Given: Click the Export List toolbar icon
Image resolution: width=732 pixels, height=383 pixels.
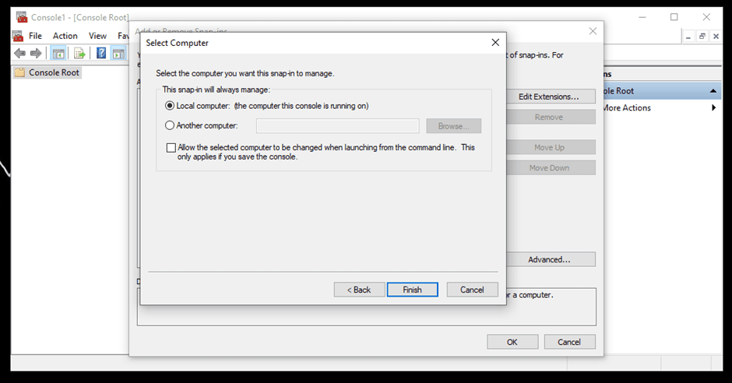Looking at the screenshot, I should pyautogui.click(x=80, y=54).
